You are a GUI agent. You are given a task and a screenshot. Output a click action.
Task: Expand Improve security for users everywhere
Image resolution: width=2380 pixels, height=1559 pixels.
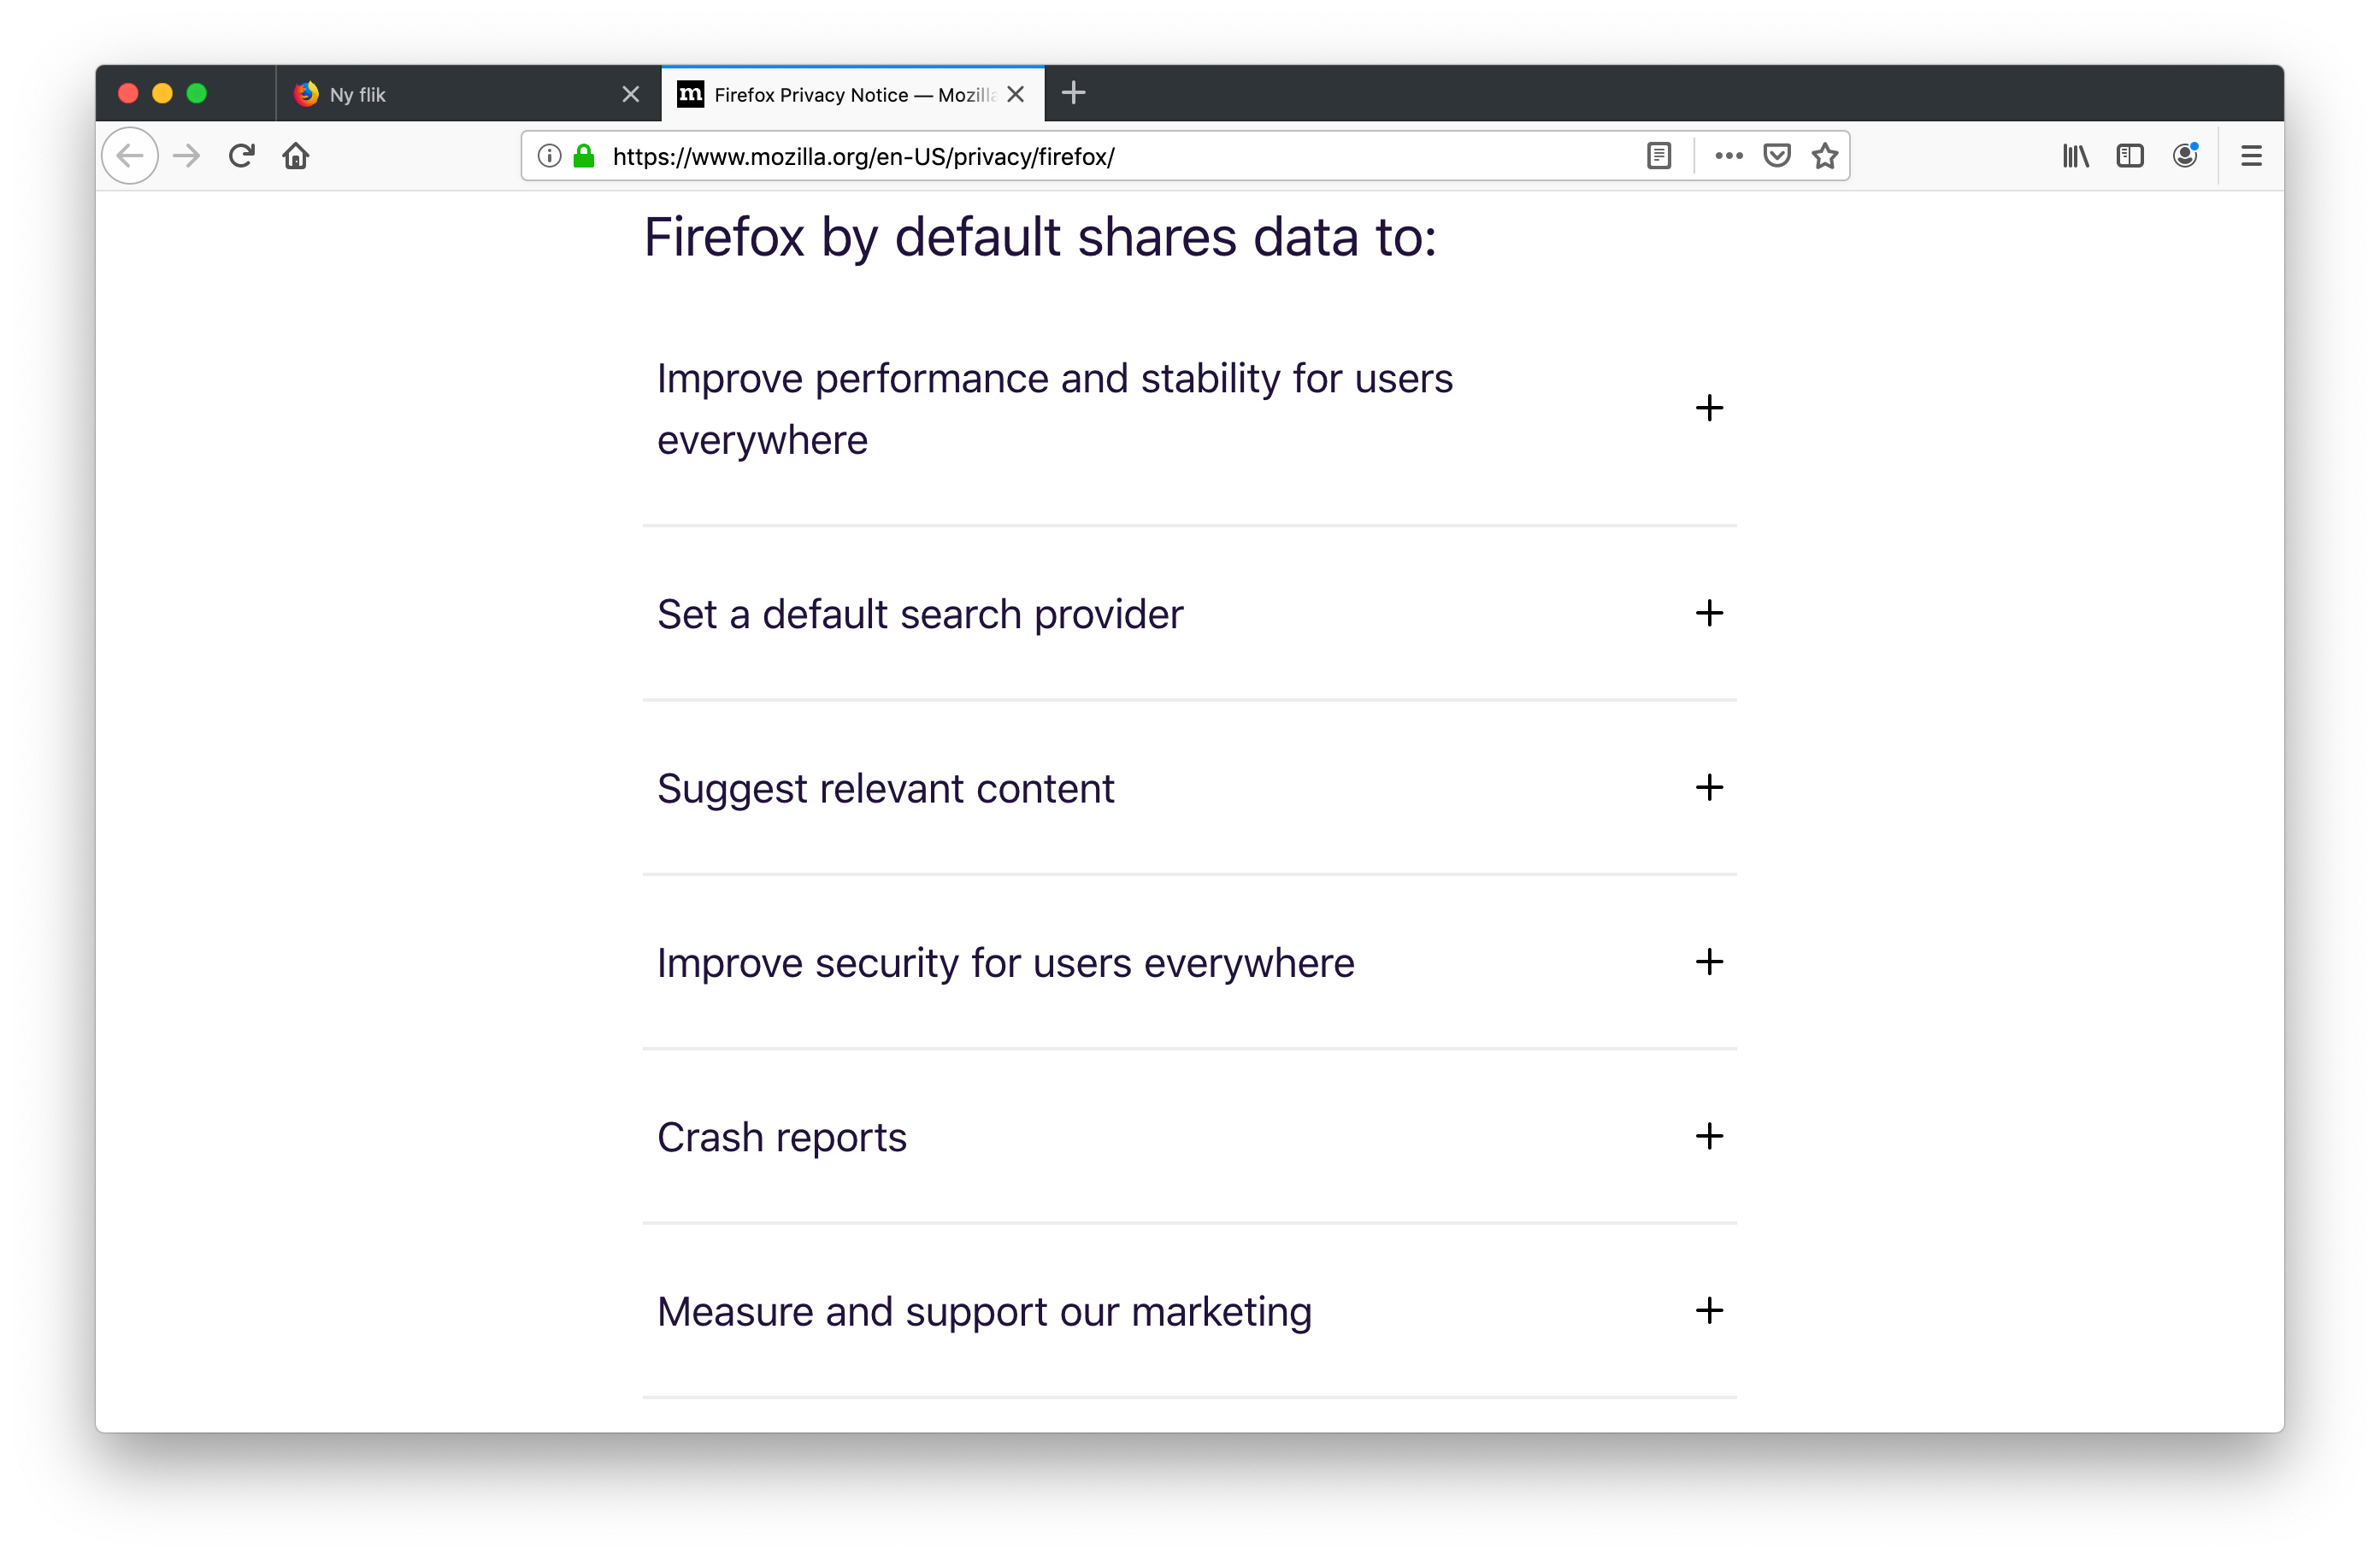tap(1709, 962)
